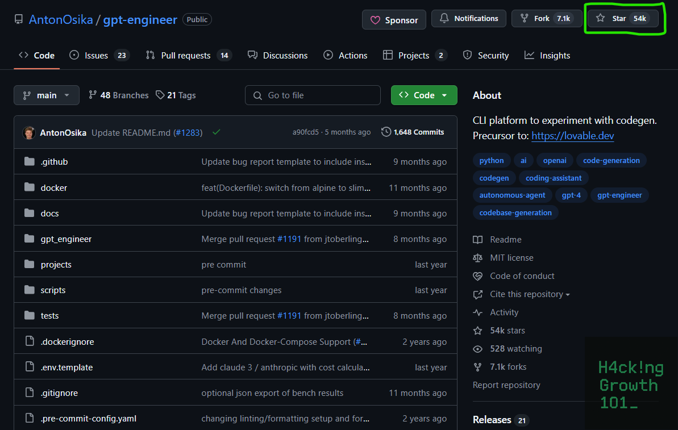Select the coding-assistant topic tag

pos(554,178)
